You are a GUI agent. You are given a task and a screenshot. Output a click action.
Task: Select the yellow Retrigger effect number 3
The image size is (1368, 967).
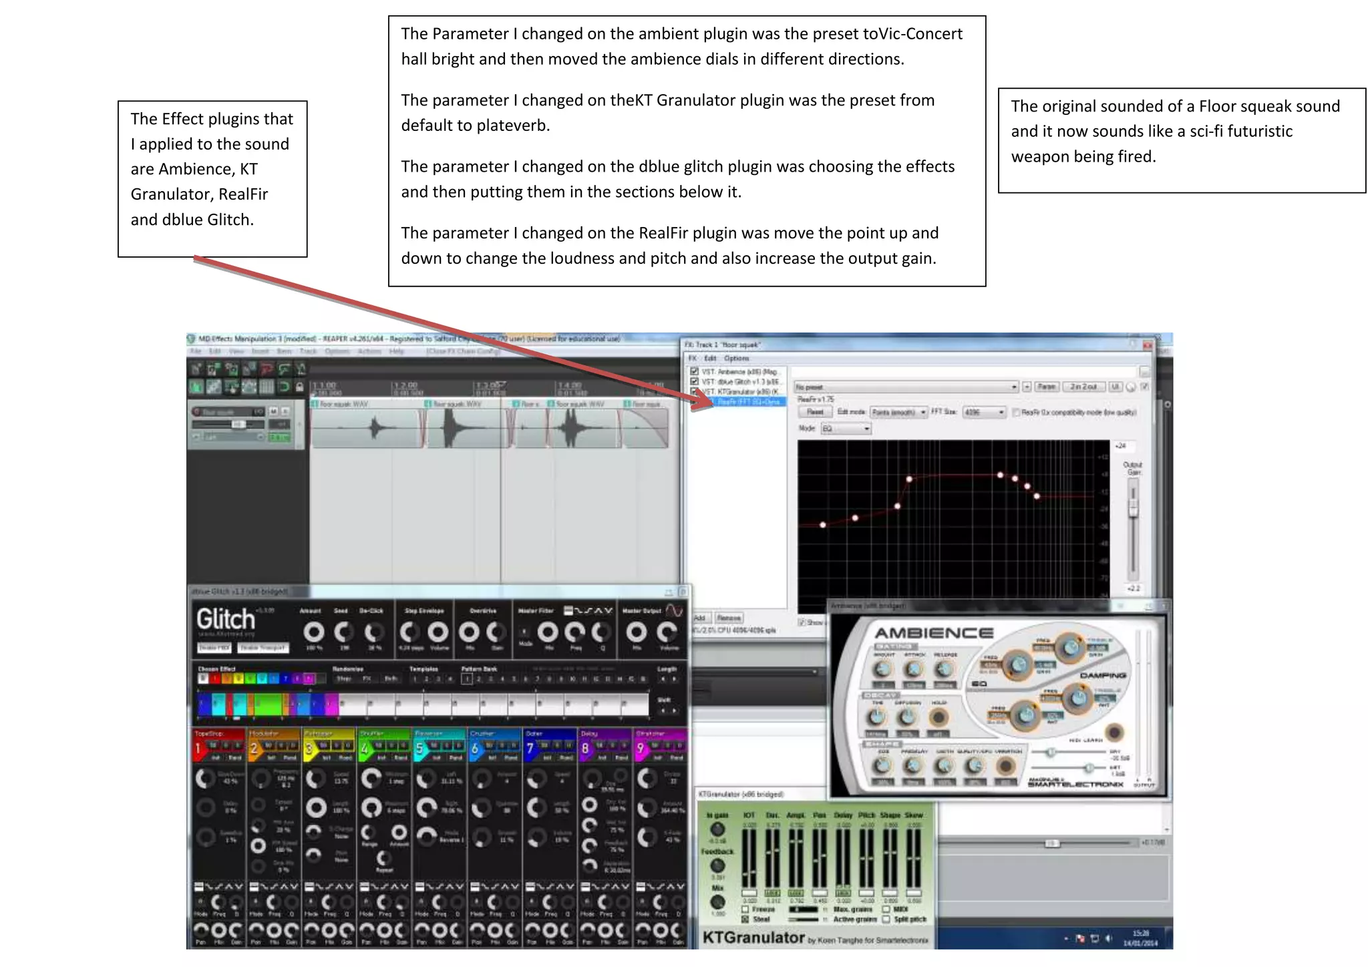tap(309, 749)
